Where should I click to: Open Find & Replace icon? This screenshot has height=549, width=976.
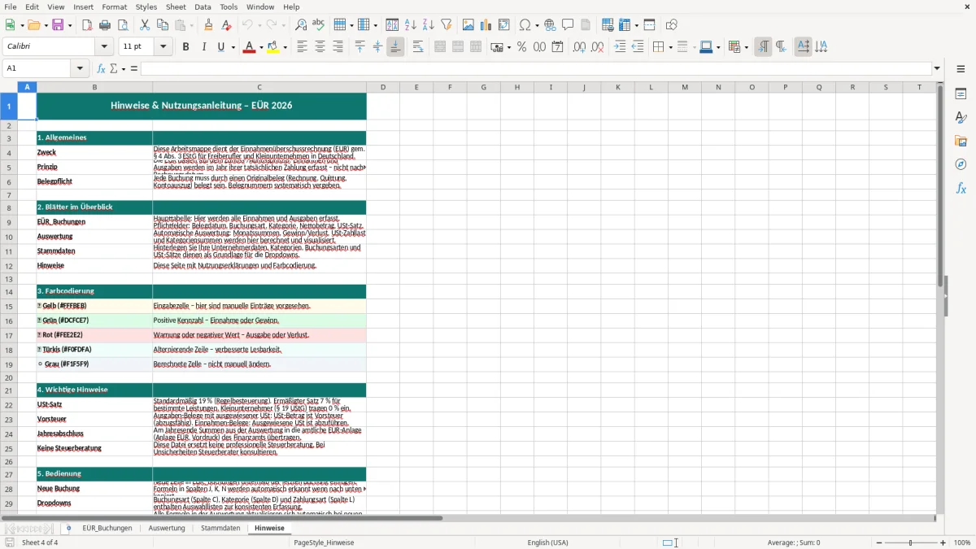click(301, 25)
